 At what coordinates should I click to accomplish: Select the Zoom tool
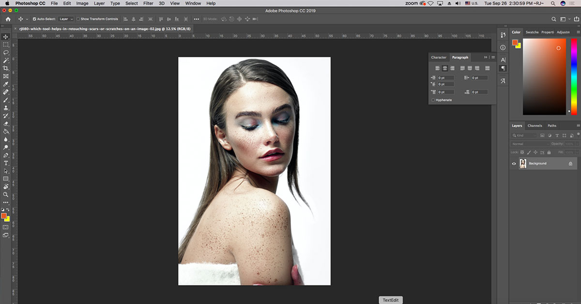[x=6, y=195]
